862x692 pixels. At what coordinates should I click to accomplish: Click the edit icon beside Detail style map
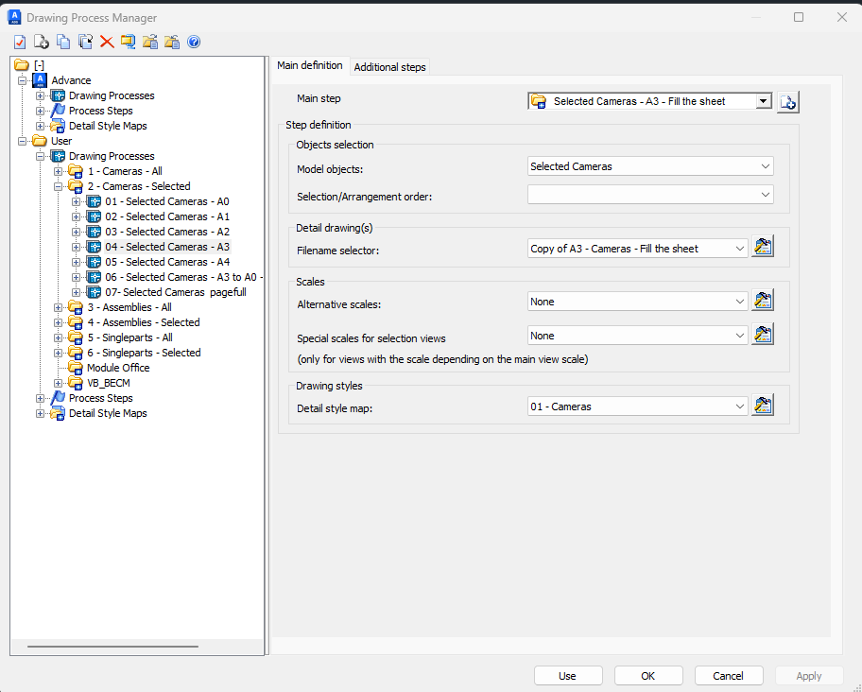762,405
